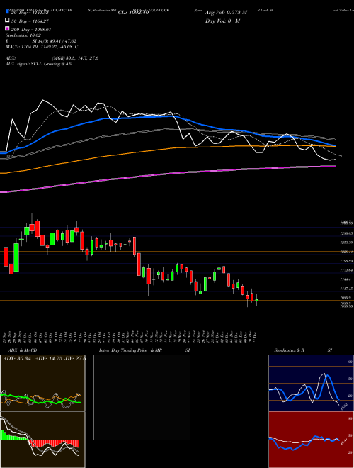Open the red RSI chart panel
Image resolution: width=354 pixels, height=468 pixels.
311,440
